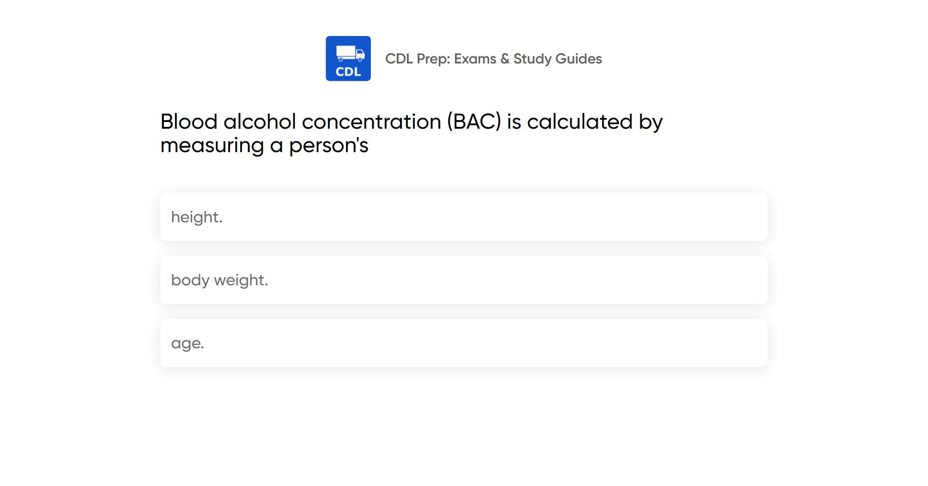Answer the question with height
The height and width of the screenshot is (486, 928).
[x=197, y=217]
